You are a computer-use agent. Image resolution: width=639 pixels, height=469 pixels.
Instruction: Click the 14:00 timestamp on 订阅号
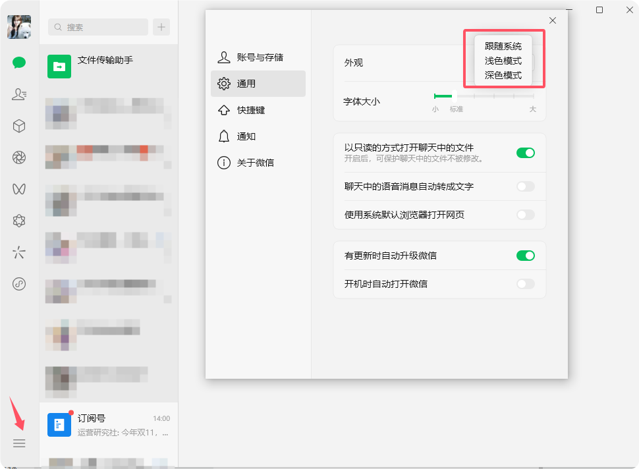pyautogui.click(x=161, y=418)
